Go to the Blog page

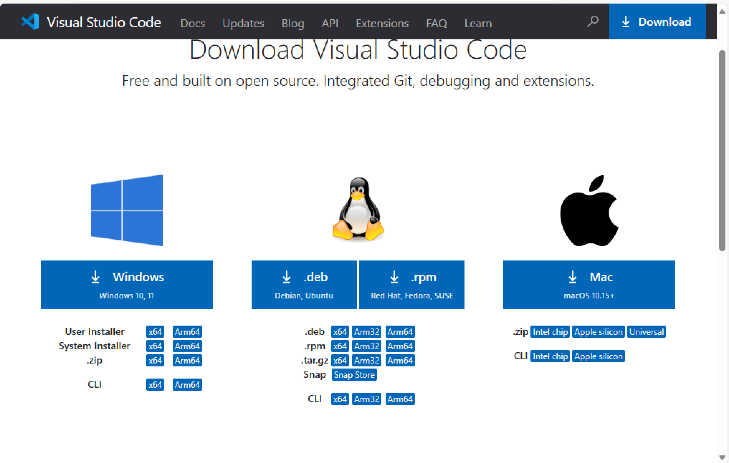[293, 23]
